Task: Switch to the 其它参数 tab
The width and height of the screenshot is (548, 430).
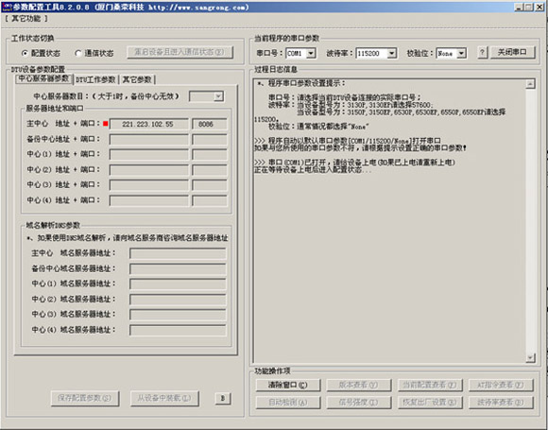Action: (x=137, y=79)
